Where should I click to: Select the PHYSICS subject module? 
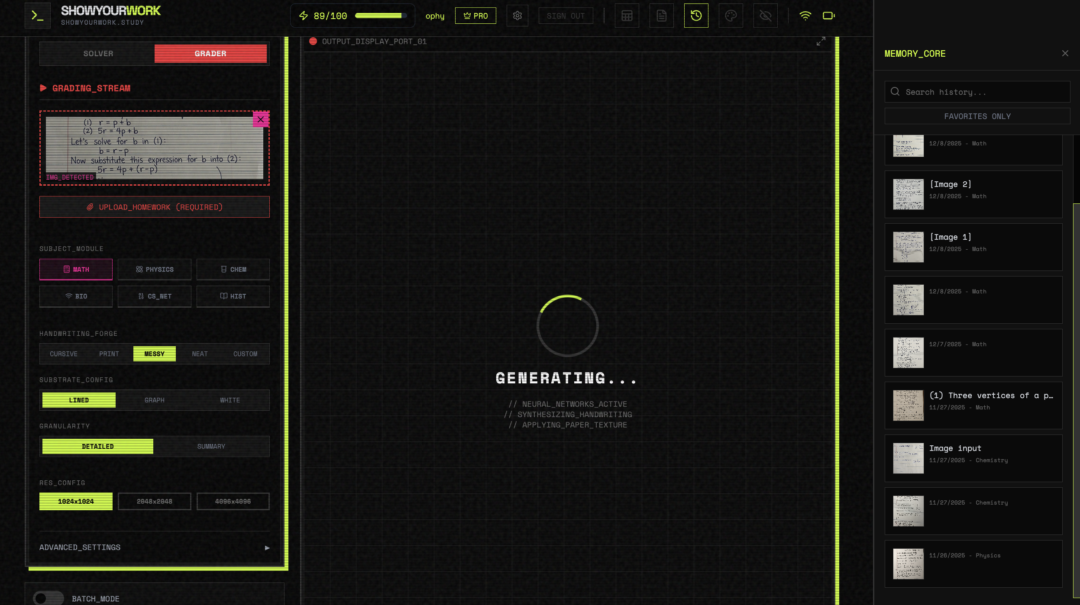(154, 269)
